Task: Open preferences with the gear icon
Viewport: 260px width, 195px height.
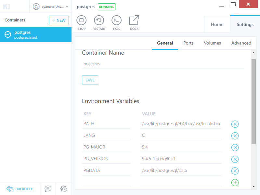Action: click(x=64, y=189)
